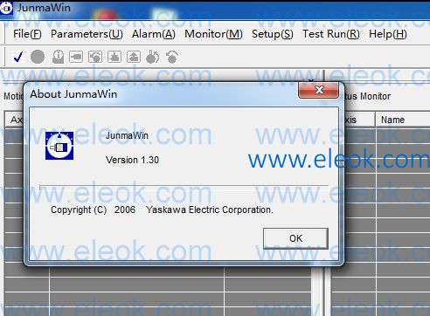Screen dimensions: 430x316
Task: Click the motor with vertical shaft icon
Action: click(153, 57)
